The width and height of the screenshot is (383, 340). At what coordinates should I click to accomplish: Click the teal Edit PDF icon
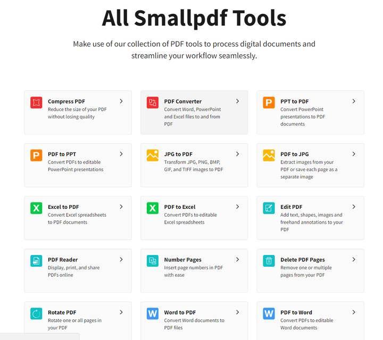pyautogui.click(x=269, y=208)
